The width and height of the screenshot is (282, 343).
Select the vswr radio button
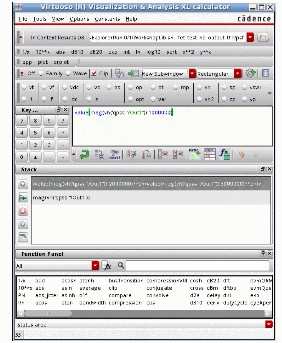[245, 87]
